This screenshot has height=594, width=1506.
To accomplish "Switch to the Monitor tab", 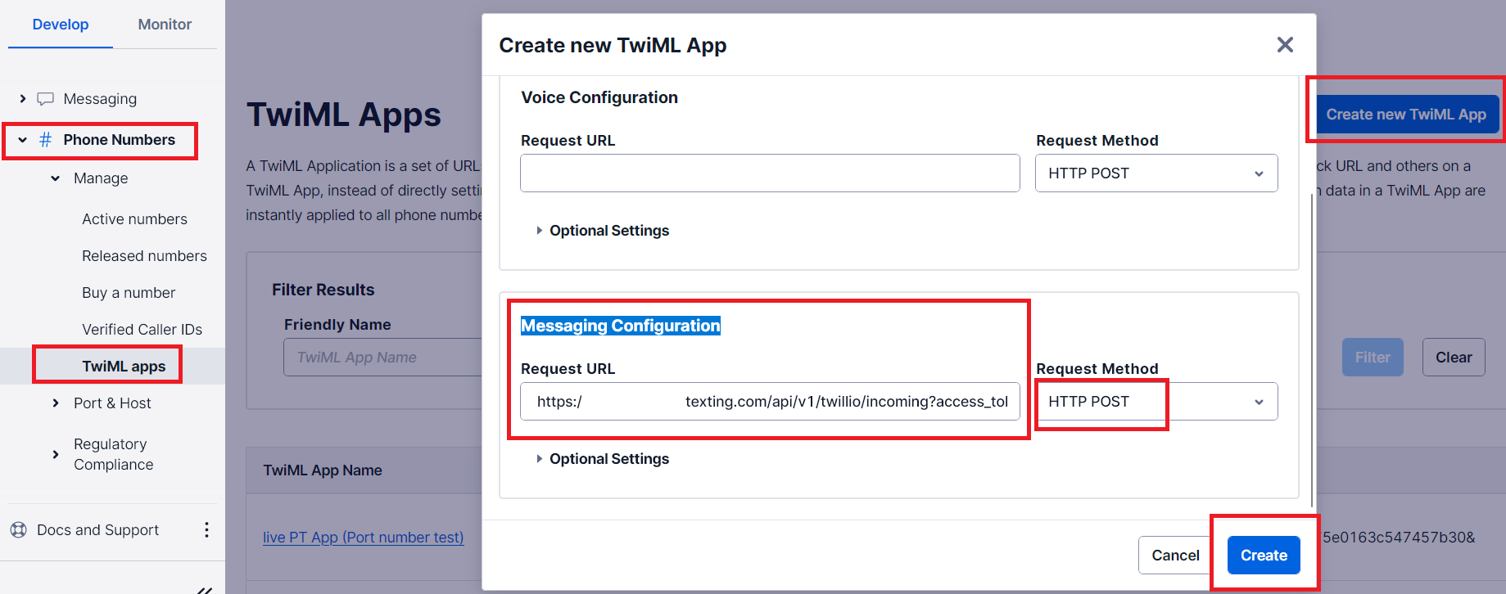I will point(165,25).
